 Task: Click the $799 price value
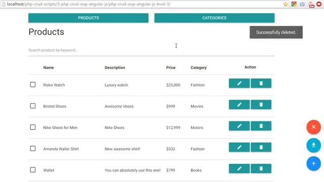tap(171, 170)
